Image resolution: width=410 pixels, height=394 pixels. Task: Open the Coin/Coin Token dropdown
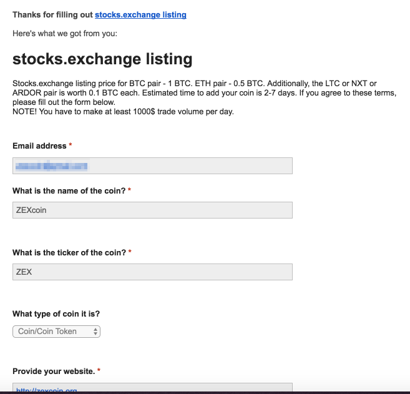click(x=57, y=332)
